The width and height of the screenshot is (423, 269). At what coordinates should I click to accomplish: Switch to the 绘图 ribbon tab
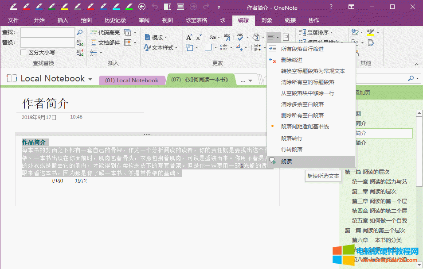(86, 20)
